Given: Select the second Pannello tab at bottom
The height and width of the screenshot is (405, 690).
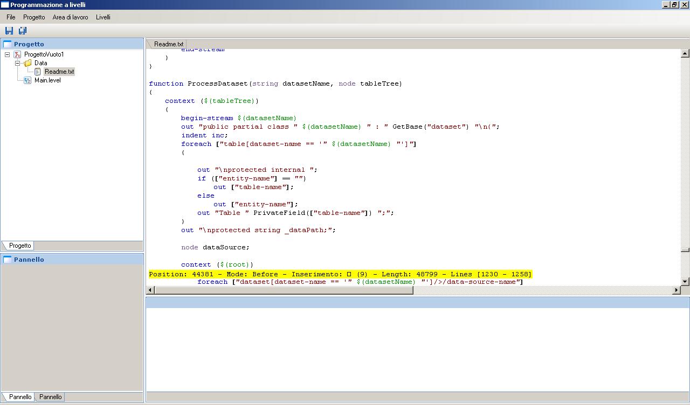Looking at the screenshot, I should 50,397.
